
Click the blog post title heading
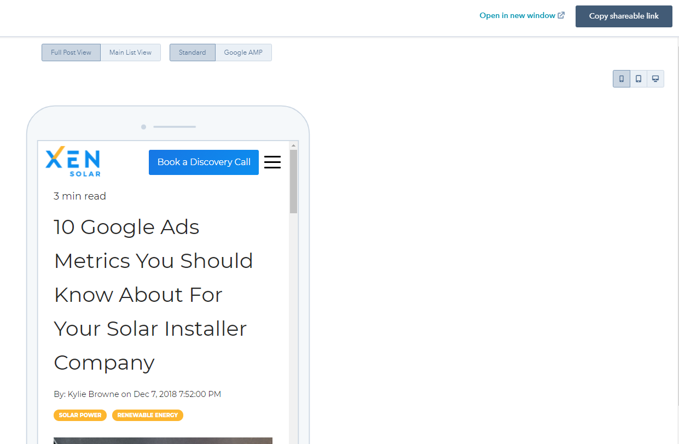point(153,294)
